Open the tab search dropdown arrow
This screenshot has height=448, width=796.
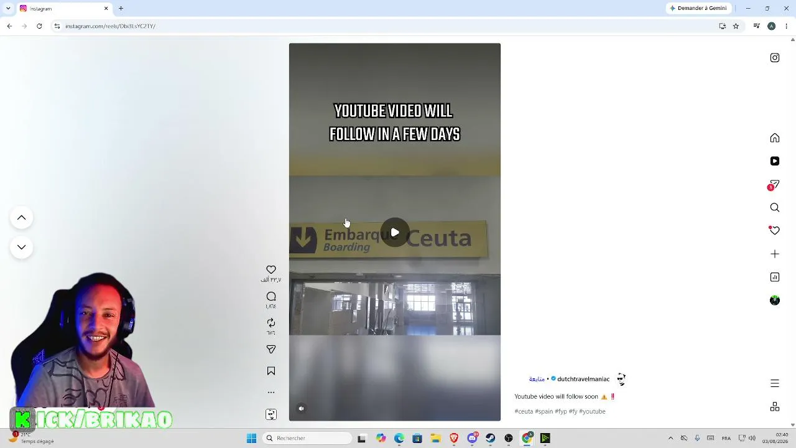click(8, 9)
